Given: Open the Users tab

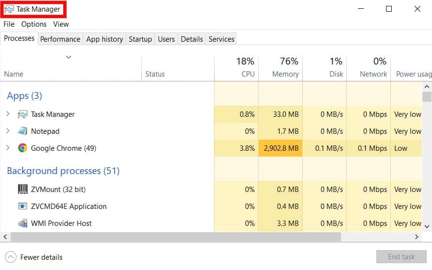Looking at the screenshot, I should [166, 39].
